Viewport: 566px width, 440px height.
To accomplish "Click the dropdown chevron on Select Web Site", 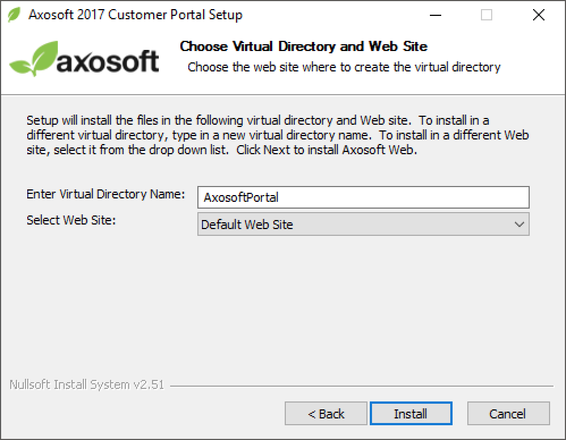I will 518,225.
